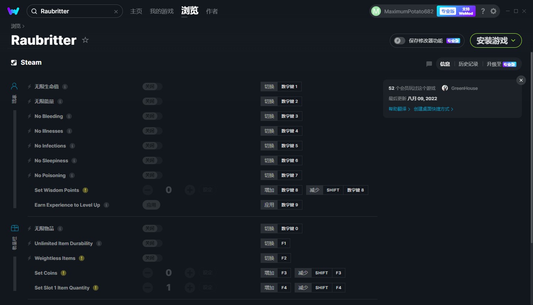Favorite Raubritter with the star icon
Image resolution: width=533 pixels, height=305 pixels.
(x=85, y=40)
